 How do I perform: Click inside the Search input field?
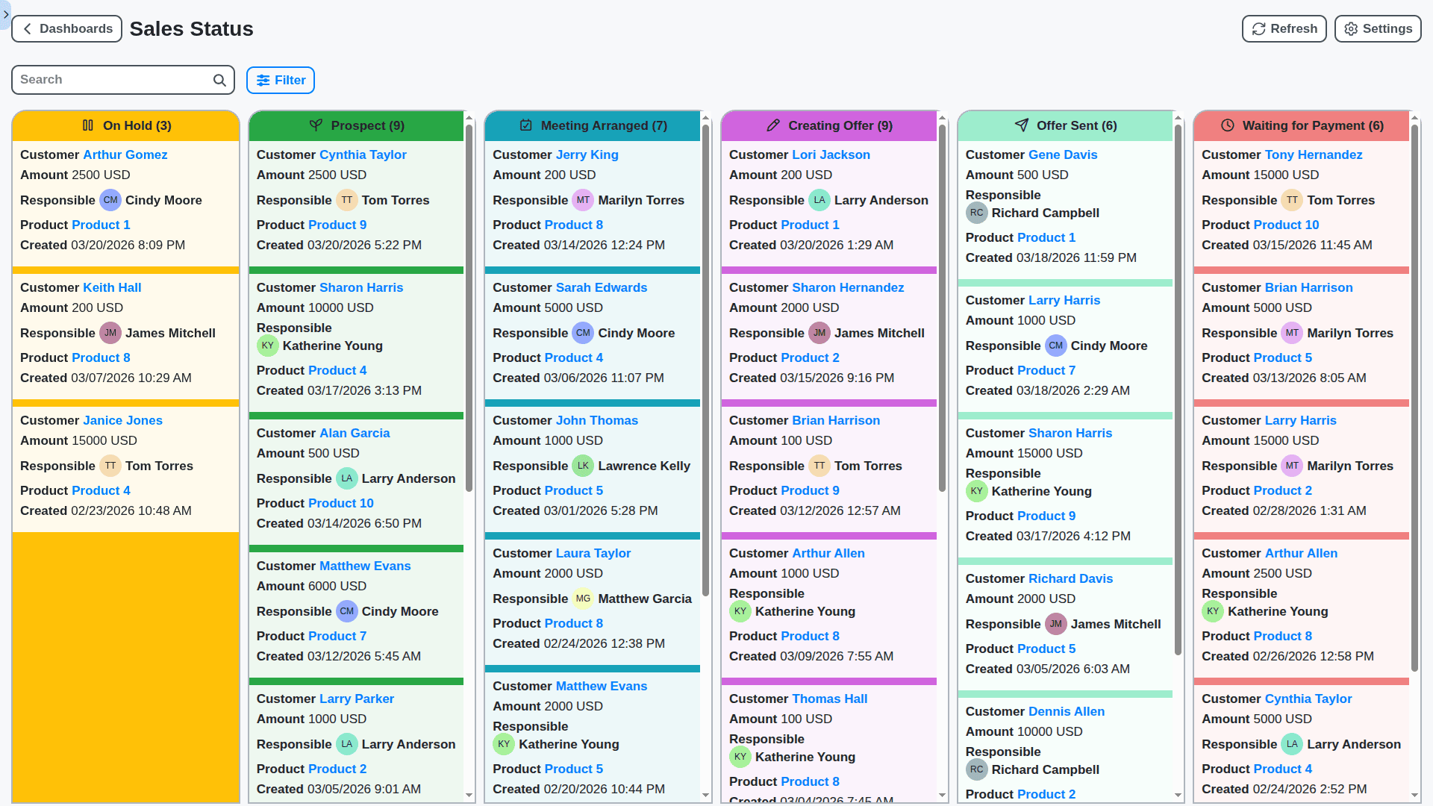coord(112,80)
